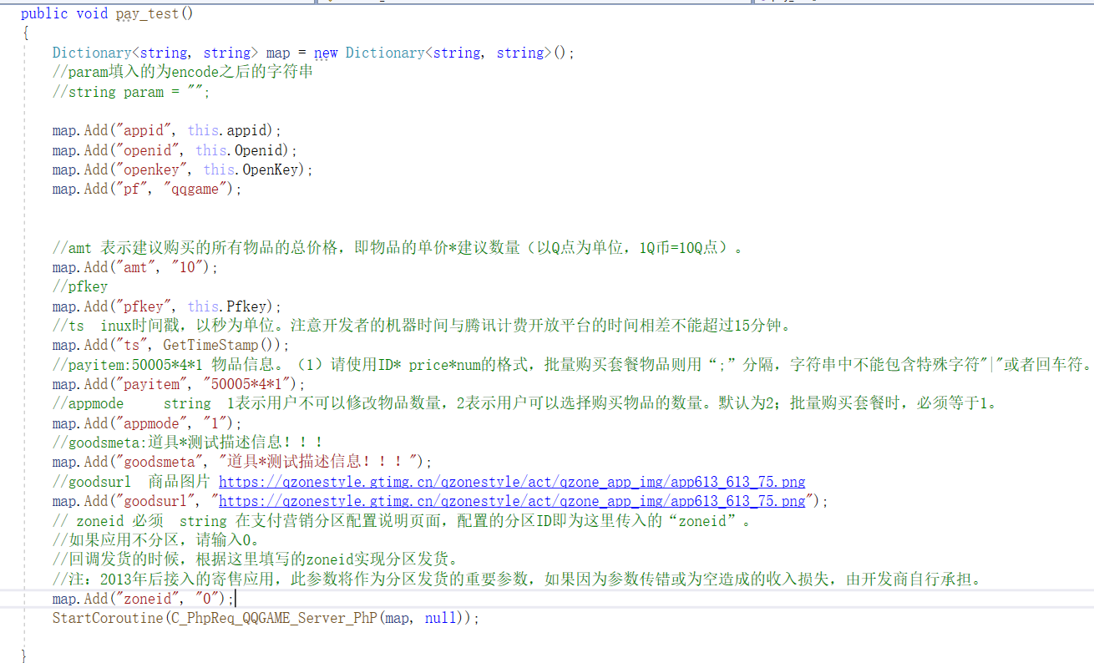The height and width of the screenshot is (663, 1094).
Task: Click the //param填入的为encode comment line
Action: coord(183,72)
